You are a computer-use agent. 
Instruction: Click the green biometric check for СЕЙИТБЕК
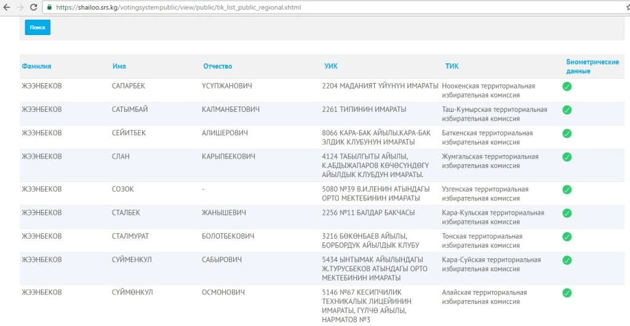point(567,133)
